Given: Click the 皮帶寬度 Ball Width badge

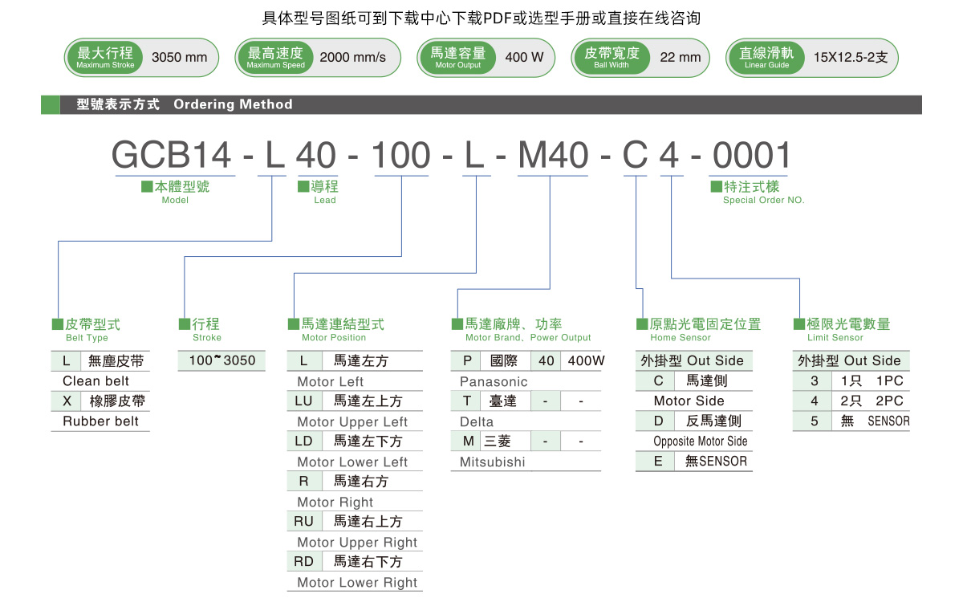Looking at the screenshot, I should point(612,57).
